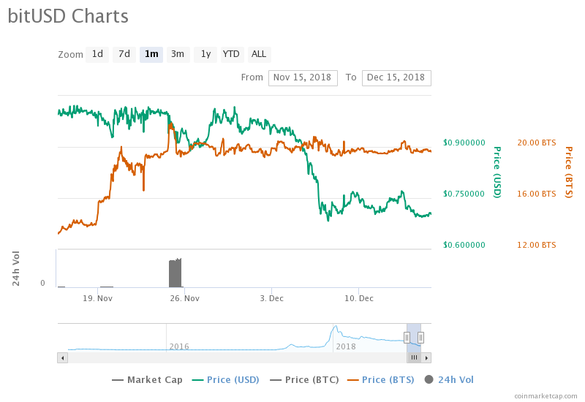Hide the Price (USD) series
This screenshot has width=585, height=402.
(x=226, y=380)
